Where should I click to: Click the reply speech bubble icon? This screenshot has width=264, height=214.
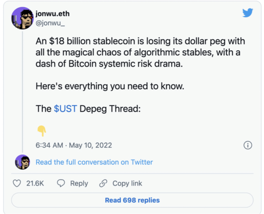[61, 183]
